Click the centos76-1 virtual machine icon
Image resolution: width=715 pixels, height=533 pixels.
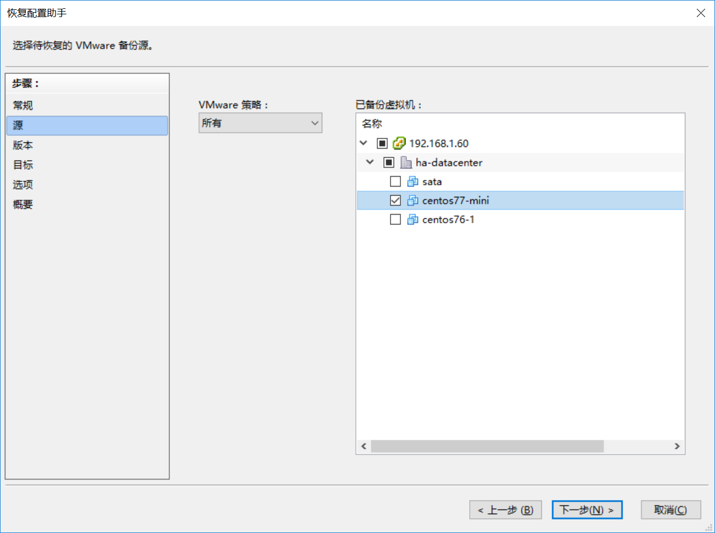413,219
